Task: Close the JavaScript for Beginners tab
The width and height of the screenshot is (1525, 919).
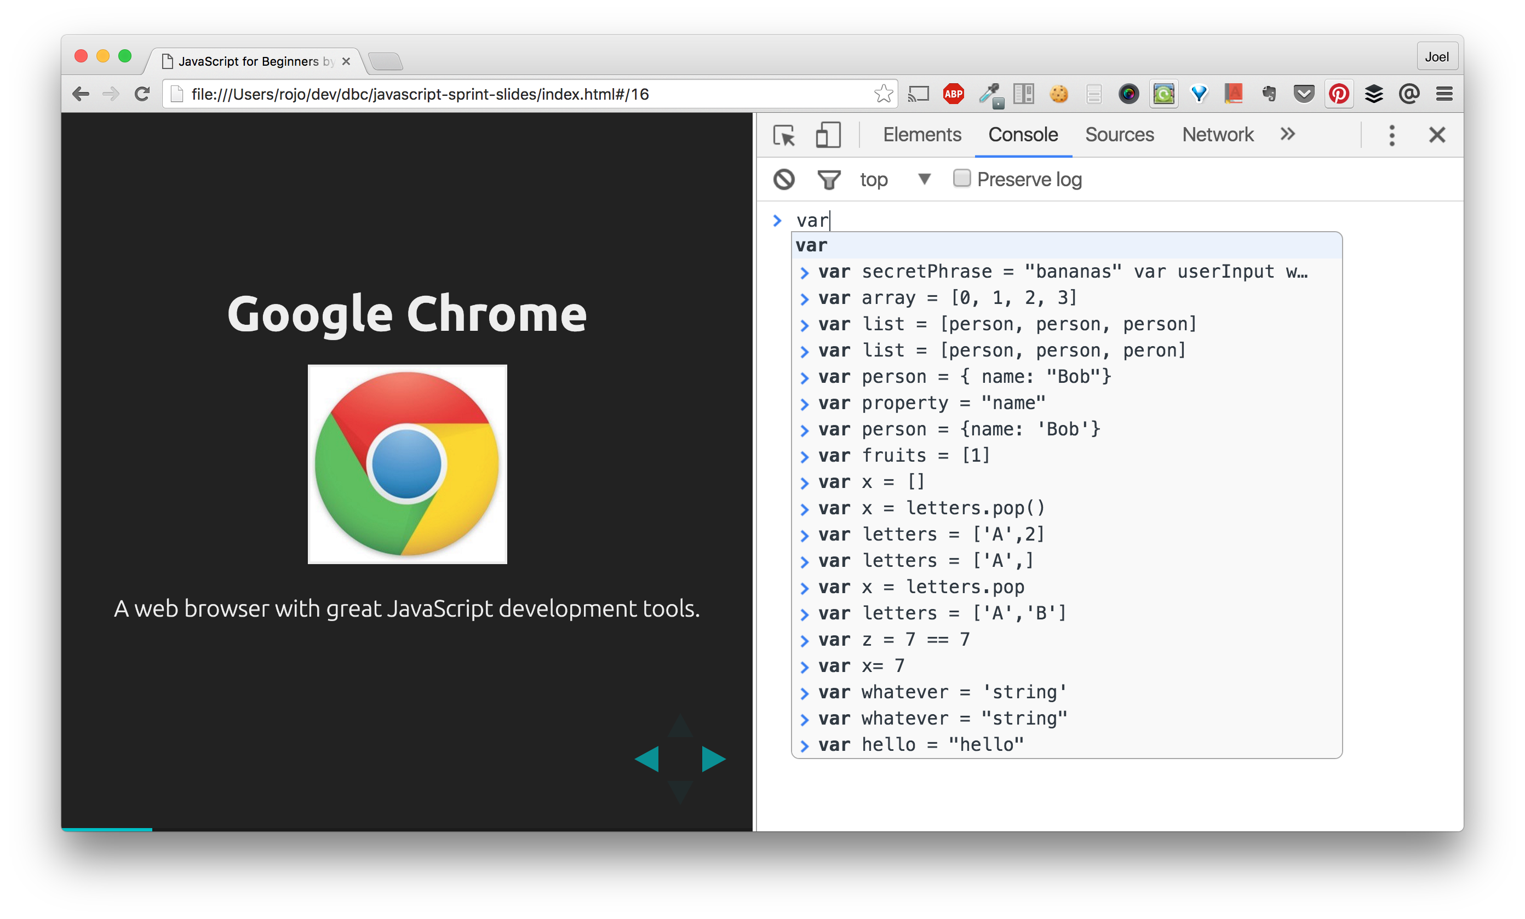Action: click(x=346, y=61)
